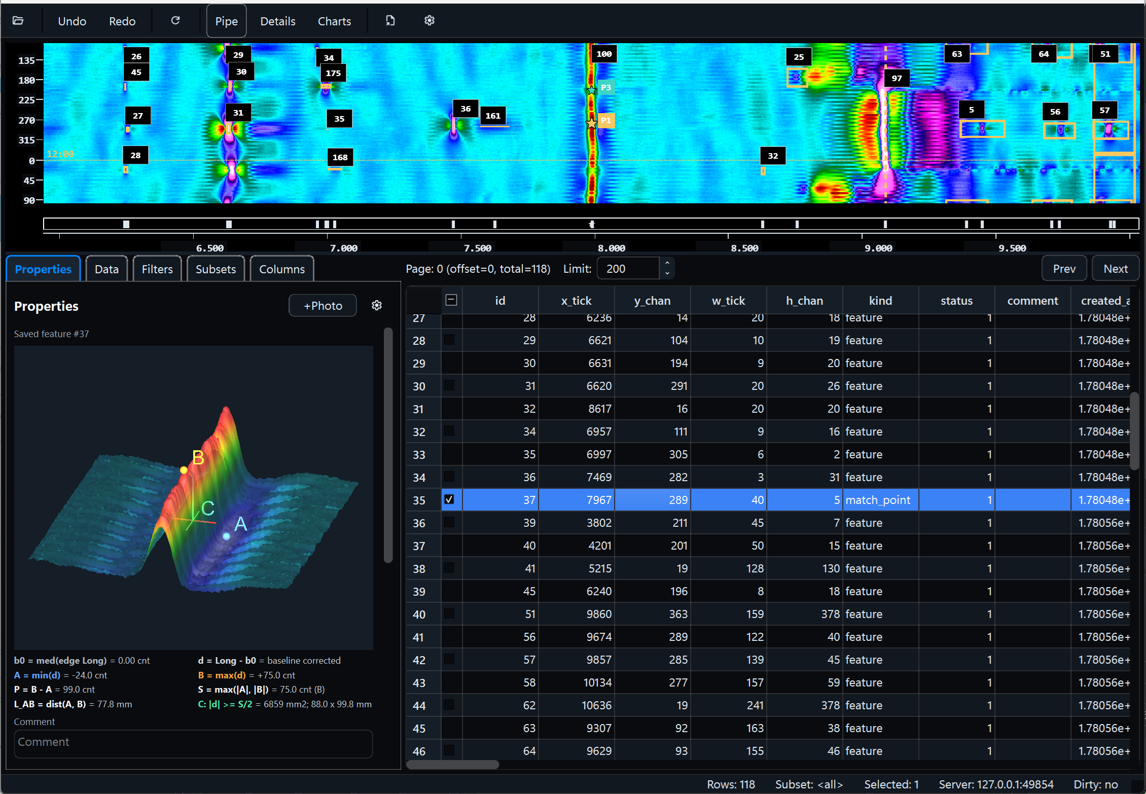
Task: Select feature label 97 on heatmap
Action: 897,78
